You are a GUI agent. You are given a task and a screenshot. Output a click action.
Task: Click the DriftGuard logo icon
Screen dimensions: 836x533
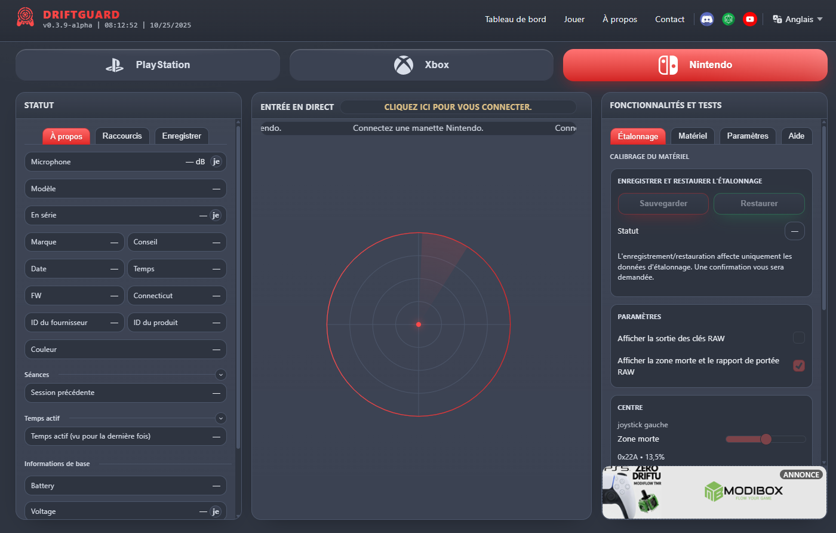pyautogui.click(x=25, y=17)
